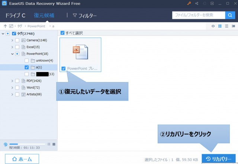
Task: Click the Artists music category icon
Action: coord(23,94)
